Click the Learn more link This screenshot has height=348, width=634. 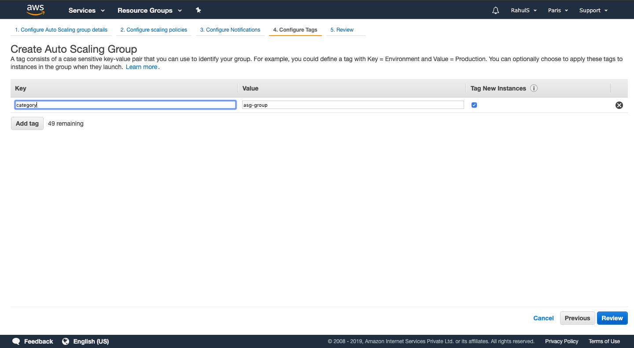141,66
